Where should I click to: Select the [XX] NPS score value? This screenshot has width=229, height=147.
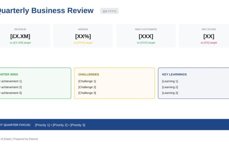click(x=209, y=36)
